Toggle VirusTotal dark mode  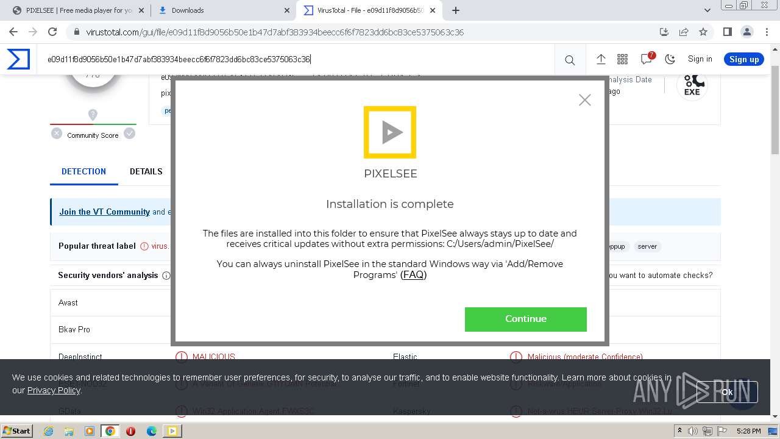click(670, 59)
